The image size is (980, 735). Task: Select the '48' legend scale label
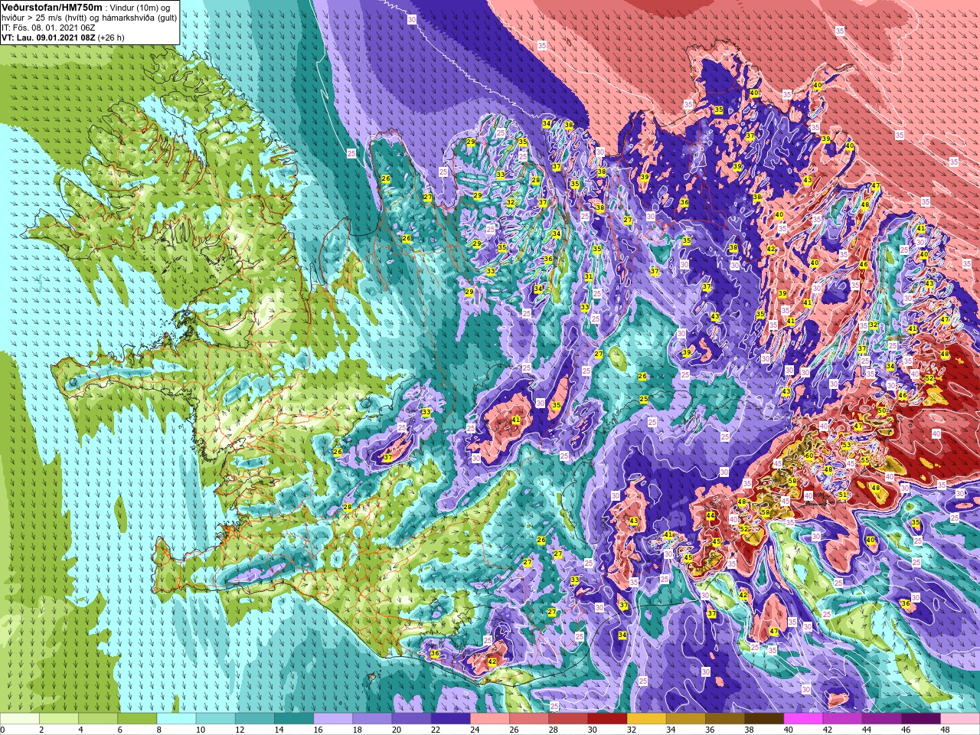[x=945, y=730]
